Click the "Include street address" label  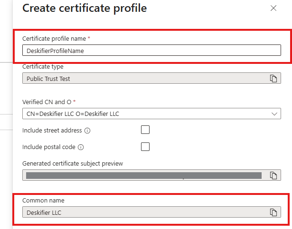pos(52,131)
